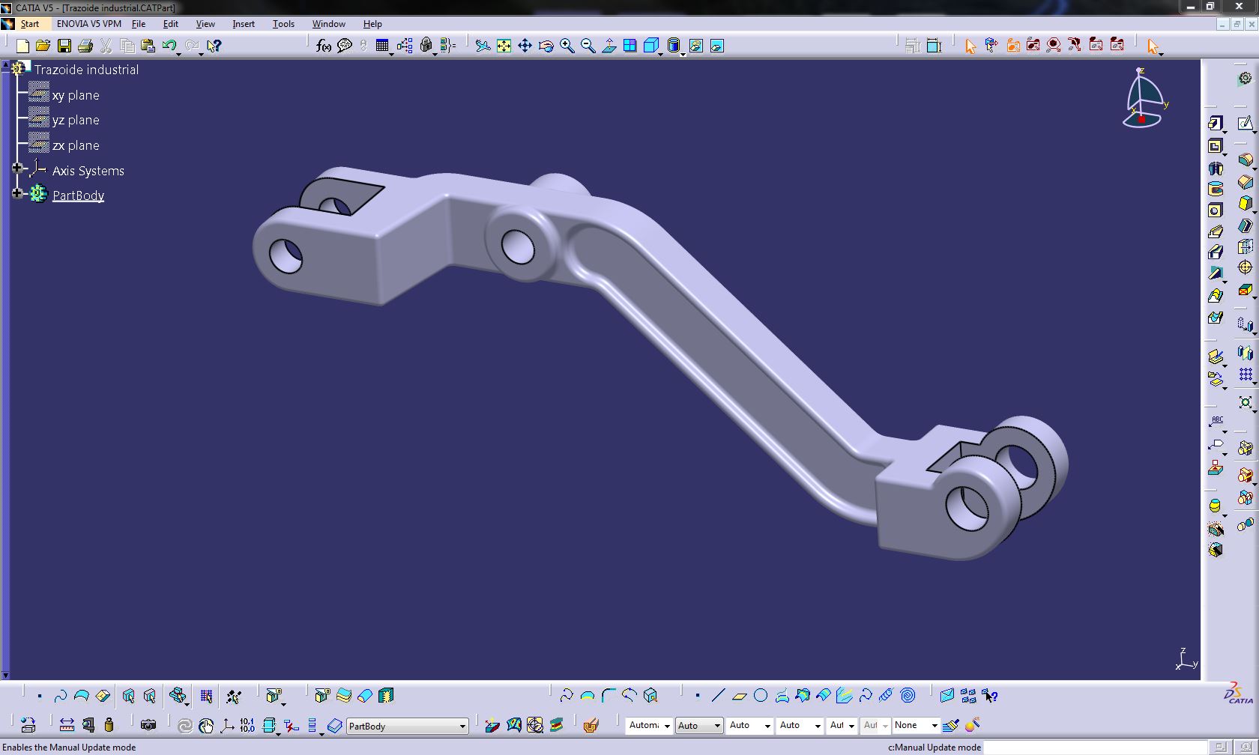The width and height of the screenshot is (1259, 755).
Task: Select the Line tool in bottom toolbar
Action: tap(718, 696)
